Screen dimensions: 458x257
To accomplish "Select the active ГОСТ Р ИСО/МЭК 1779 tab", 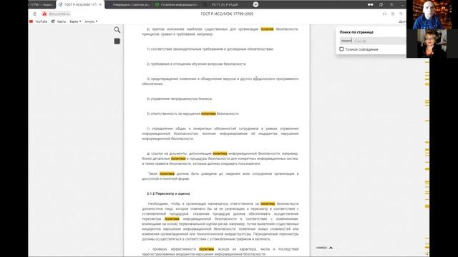I will tap(79, 5).
